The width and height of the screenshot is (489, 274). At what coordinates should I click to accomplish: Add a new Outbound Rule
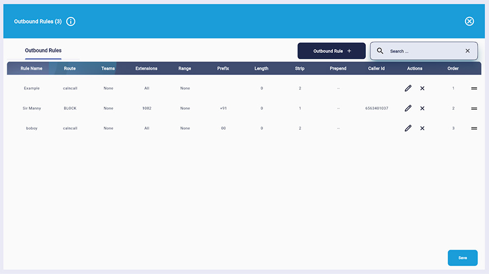[x=331, y=51]
